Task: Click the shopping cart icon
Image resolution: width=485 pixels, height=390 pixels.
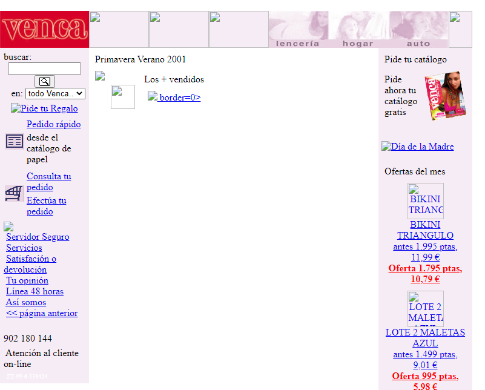Action: 14,194
